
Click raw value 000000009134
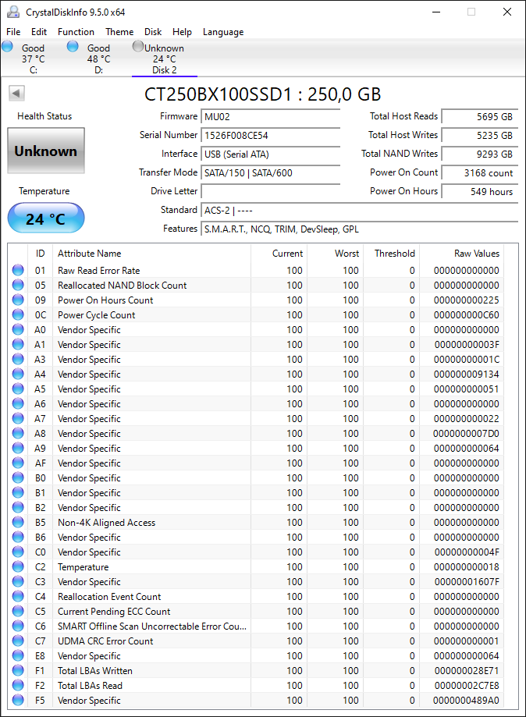[467, 374]
